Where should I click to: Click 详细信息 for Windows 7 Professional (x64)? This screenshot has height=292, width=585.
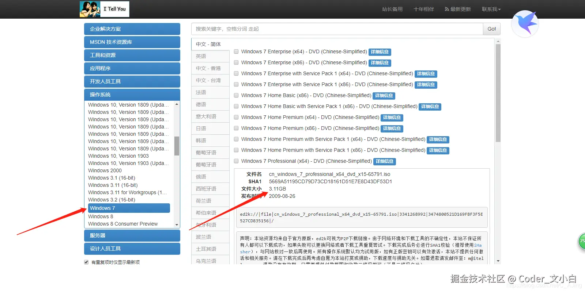385,161
